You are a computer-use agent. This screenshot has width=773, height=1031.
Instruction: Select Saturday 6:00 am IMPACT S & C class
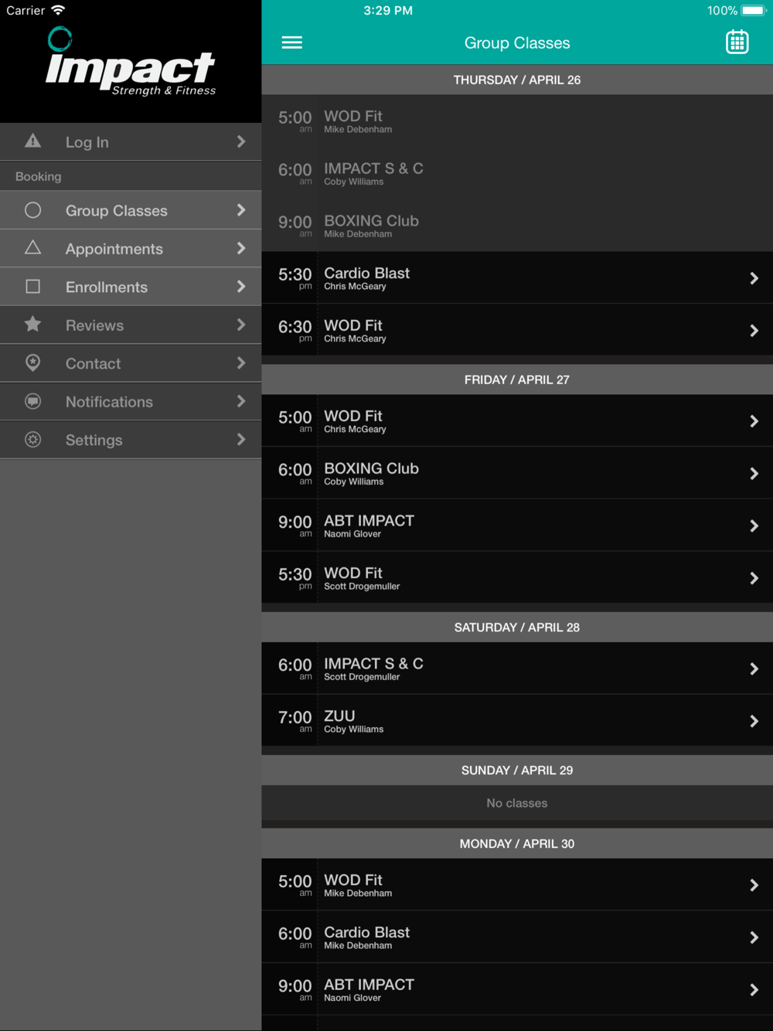click(517, 669)
